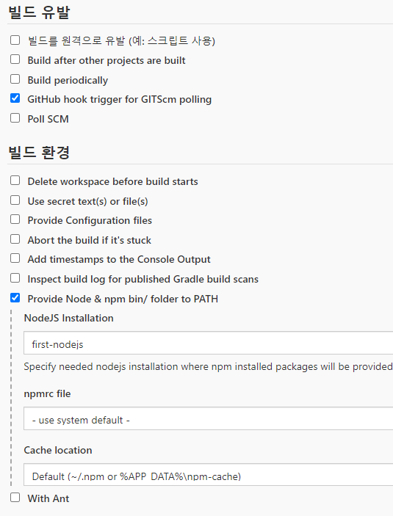Enable Provide Configuration files option
Screen dimensions: 393x516
coord(15,219)
